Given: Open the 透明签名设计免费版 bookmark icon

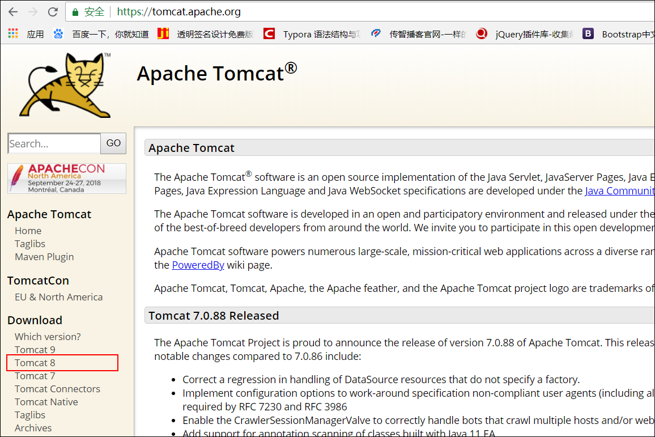Looking at the screenshot, I should point(163,33).
